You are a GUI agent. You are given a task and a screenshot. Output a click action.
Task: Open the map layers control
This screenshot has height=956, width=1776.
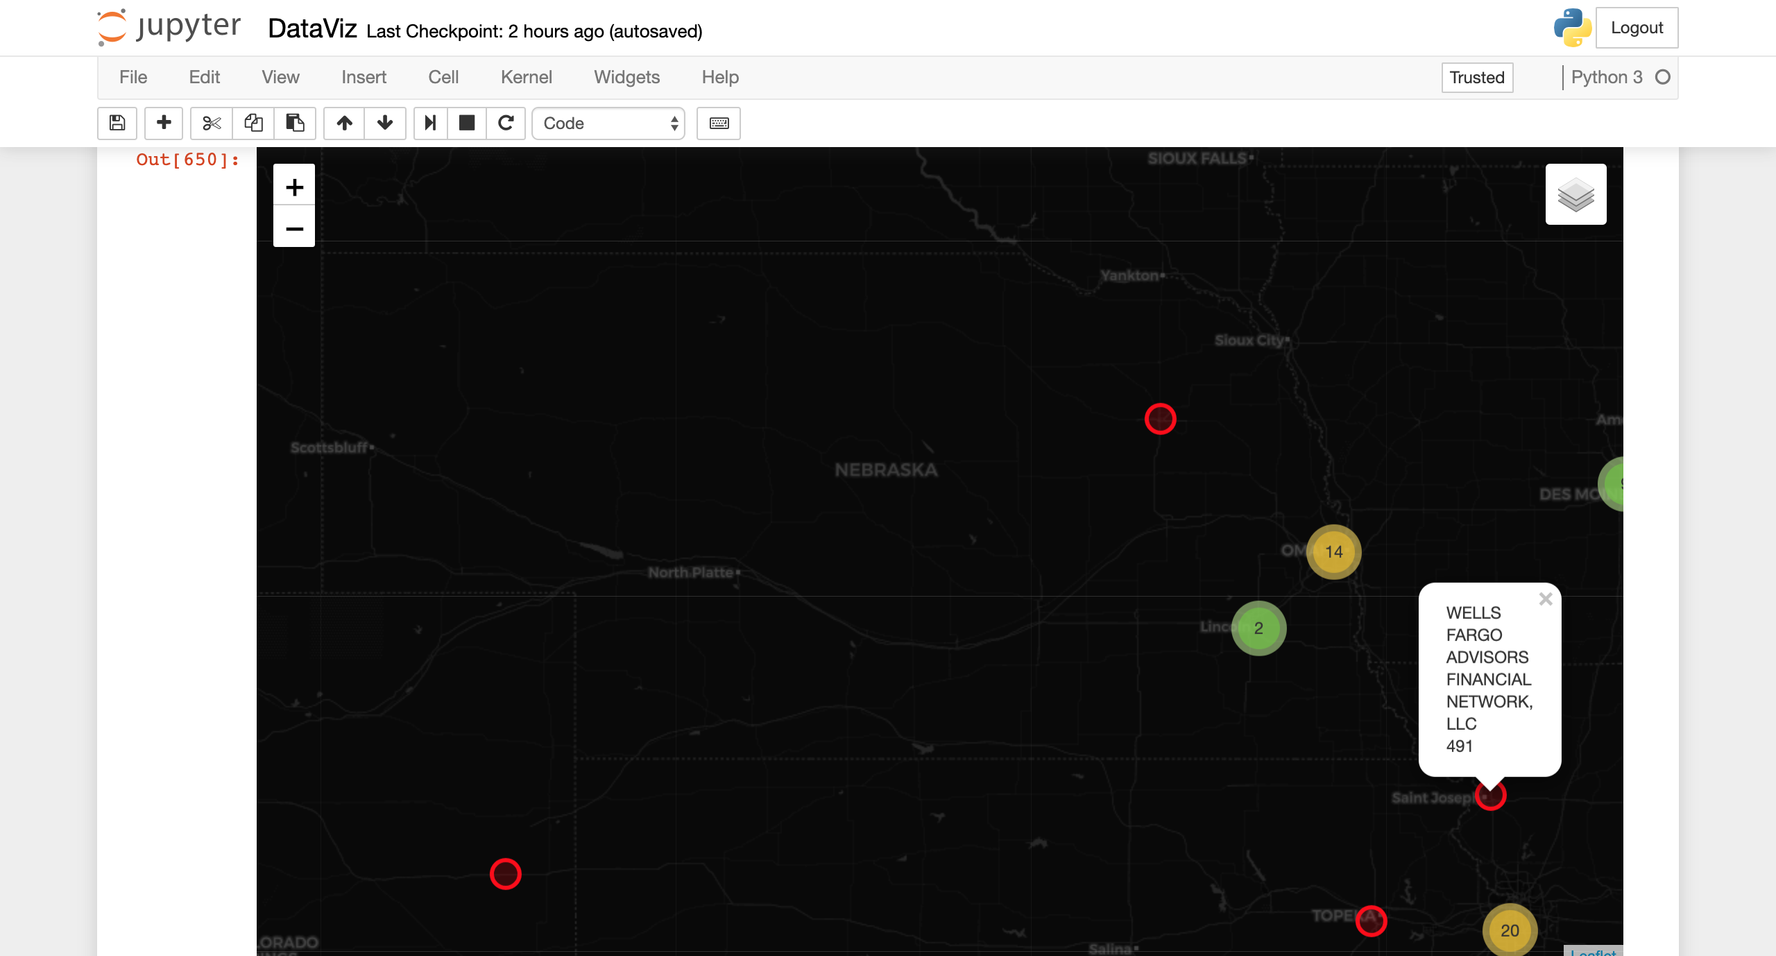(1576, 194)
